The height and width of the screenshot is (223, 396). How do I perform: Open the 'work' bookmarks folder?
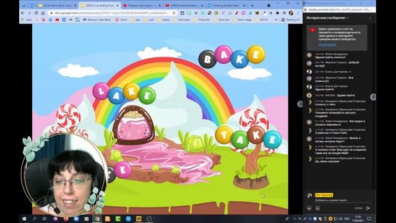(x=149, y=20)
